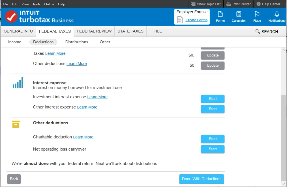
Task: Click the SEARCH label
Action: pos(270,32)
